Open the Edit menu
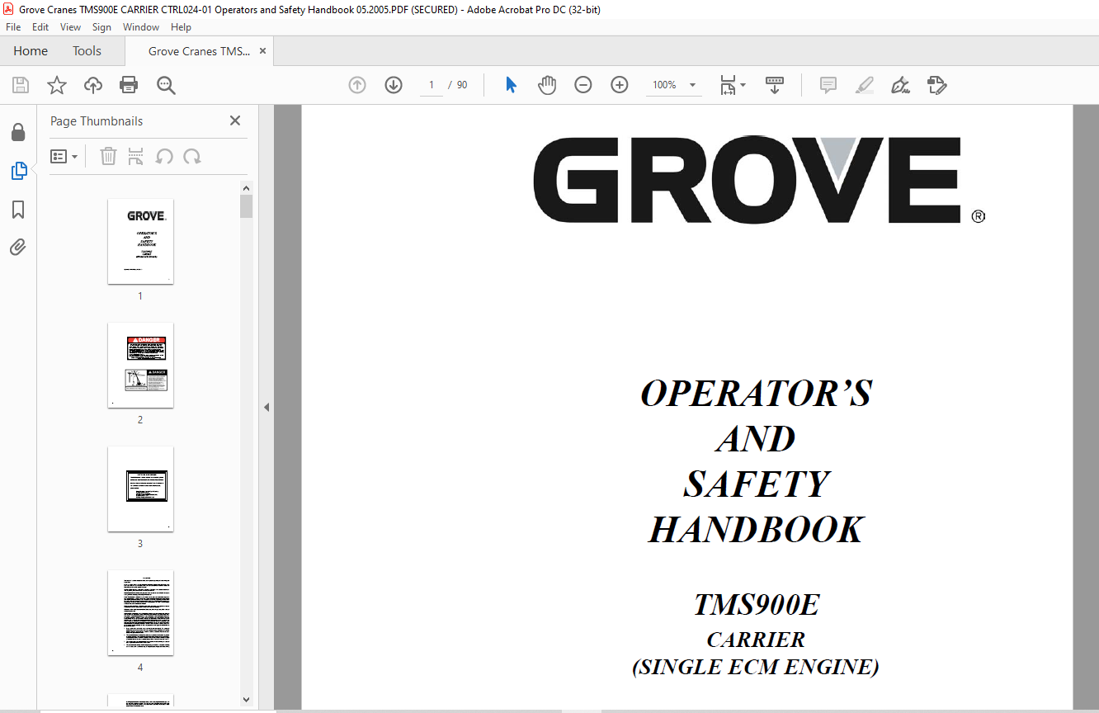Screen dimensions: 1099x713 click(40, 27)
